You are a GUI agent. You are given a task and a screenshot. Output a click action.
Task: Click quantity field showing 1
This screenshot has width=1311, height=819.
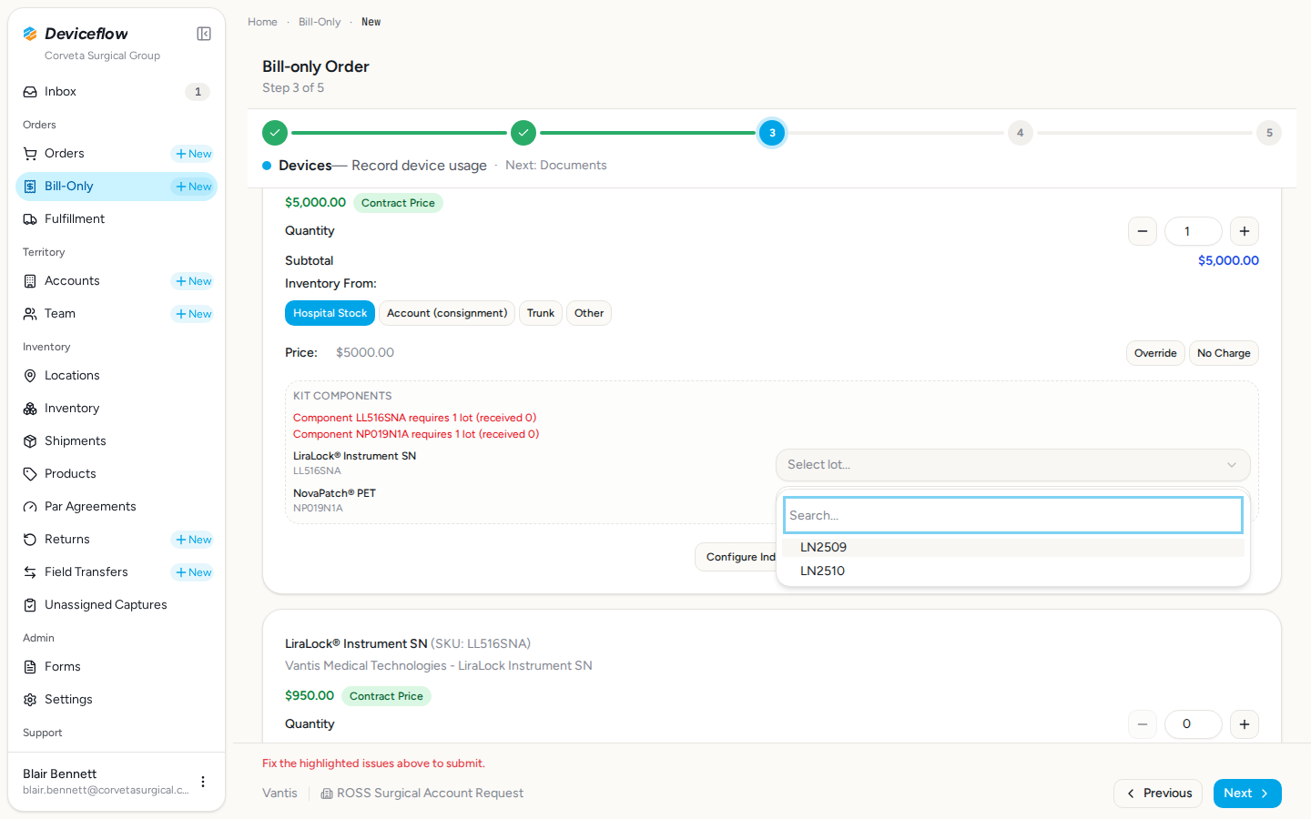tap(1194, 231)
